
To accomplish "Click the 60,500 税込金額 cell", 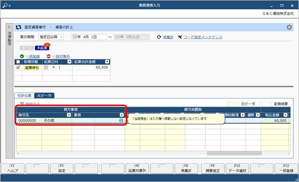I will coord(275,121).
